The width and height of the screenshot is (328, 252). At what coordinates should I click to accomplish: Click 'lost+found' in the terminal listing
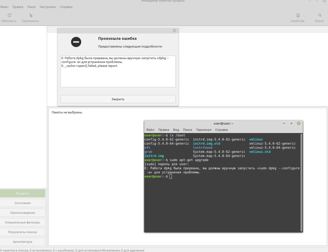tap(203, 148)
